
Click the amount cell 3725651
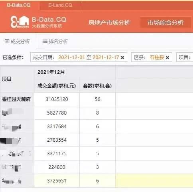57,181
